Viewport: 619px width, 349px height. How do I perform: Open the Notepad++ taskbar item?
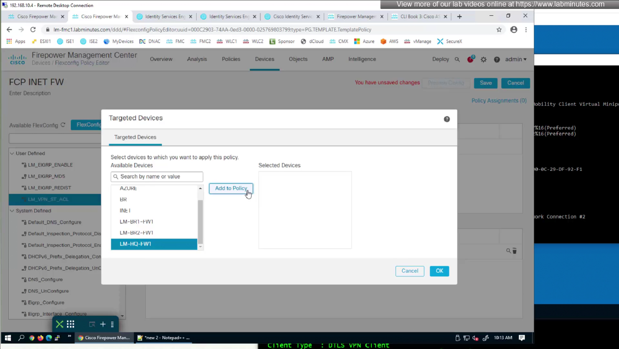pos(164,338)
